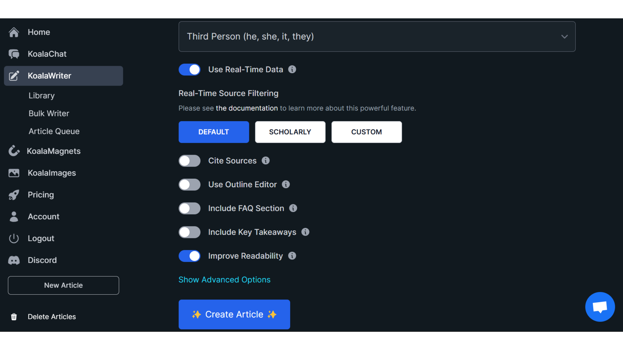Click the Delete Articles trash icon
This screenshot has width=623, height=350.
tap(14, 317)
